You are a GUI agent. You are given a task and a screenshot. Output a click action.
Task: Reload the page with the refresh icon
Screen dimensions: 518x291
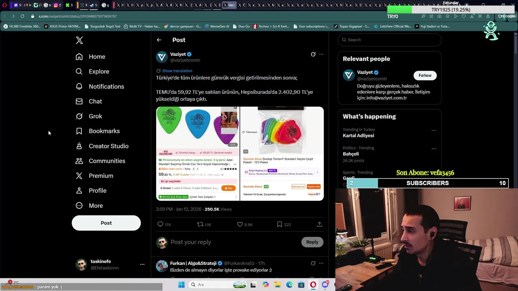[x=22, y=16]
